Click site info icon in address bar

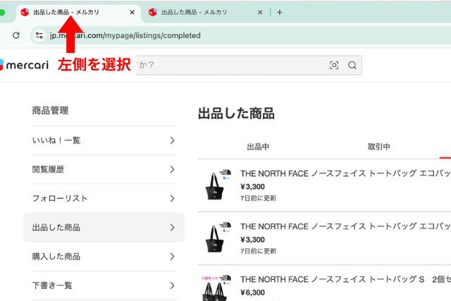(x=39, y=35)
